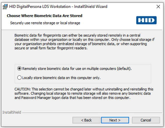Click the HID DigitalPersona LDS Workstation title text
The image size is (165, 128).
click(x=58, y=7)
